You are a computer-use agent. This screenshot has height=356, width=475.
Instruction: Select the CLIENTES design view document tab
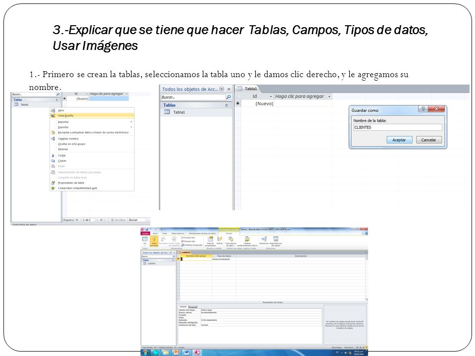pyautogui.click(x=185, y=253)
